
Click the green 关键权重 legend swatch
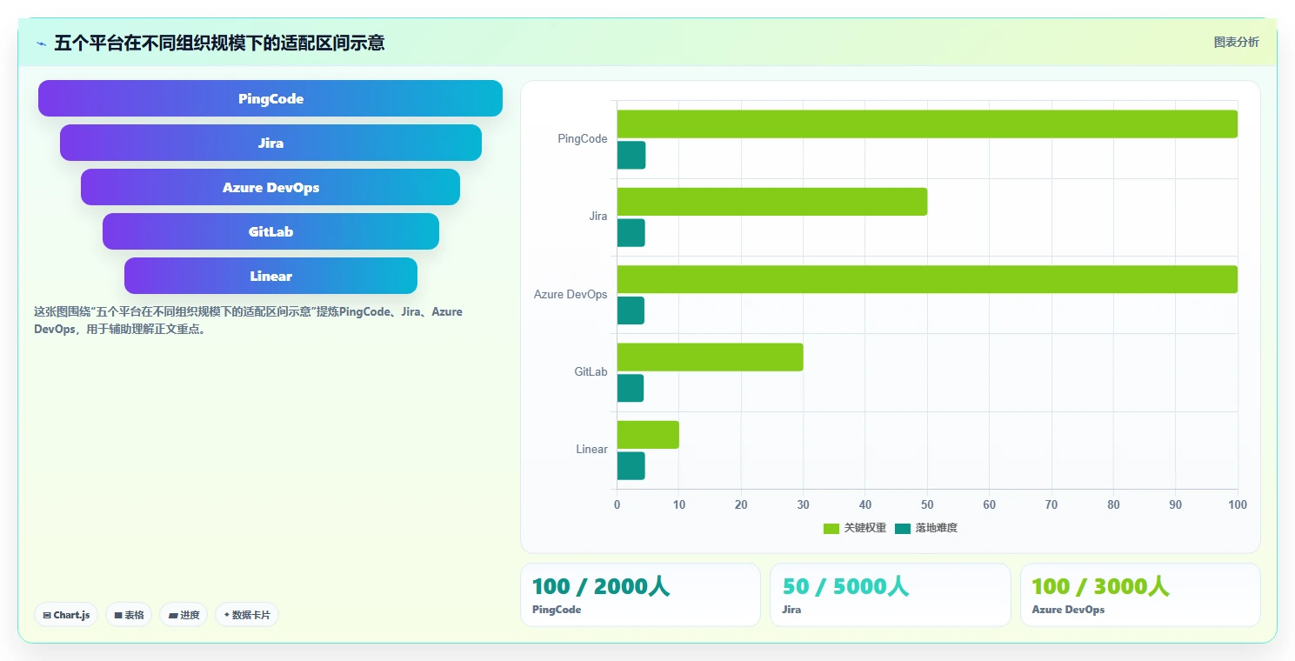tap(831, 528)
